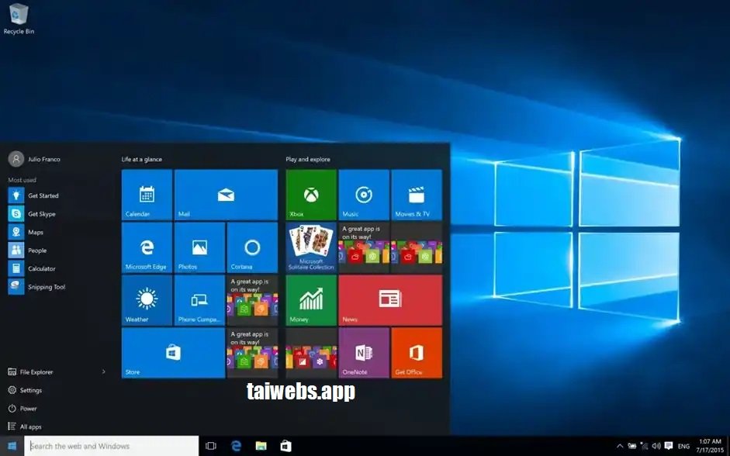Open Microsoft Solitaire Collection tile
This screenshot has width=730, height=456.
click(311, 247)
